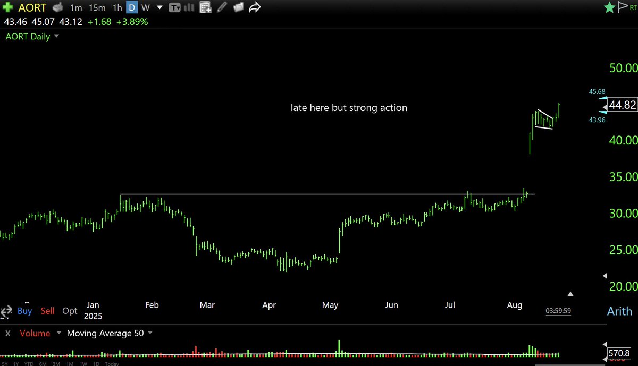Select the Weekly (W) timeframe
This screenshot has height=366, width=638.
coord(145,8)
